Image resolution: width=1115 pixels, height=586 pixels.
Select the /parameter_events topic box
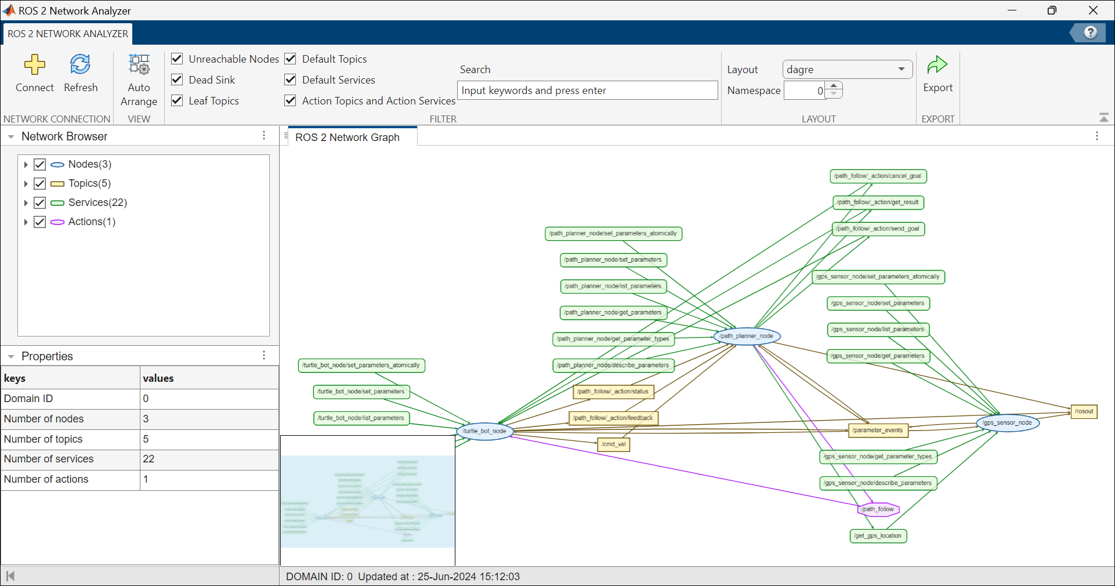pos(878,431)
